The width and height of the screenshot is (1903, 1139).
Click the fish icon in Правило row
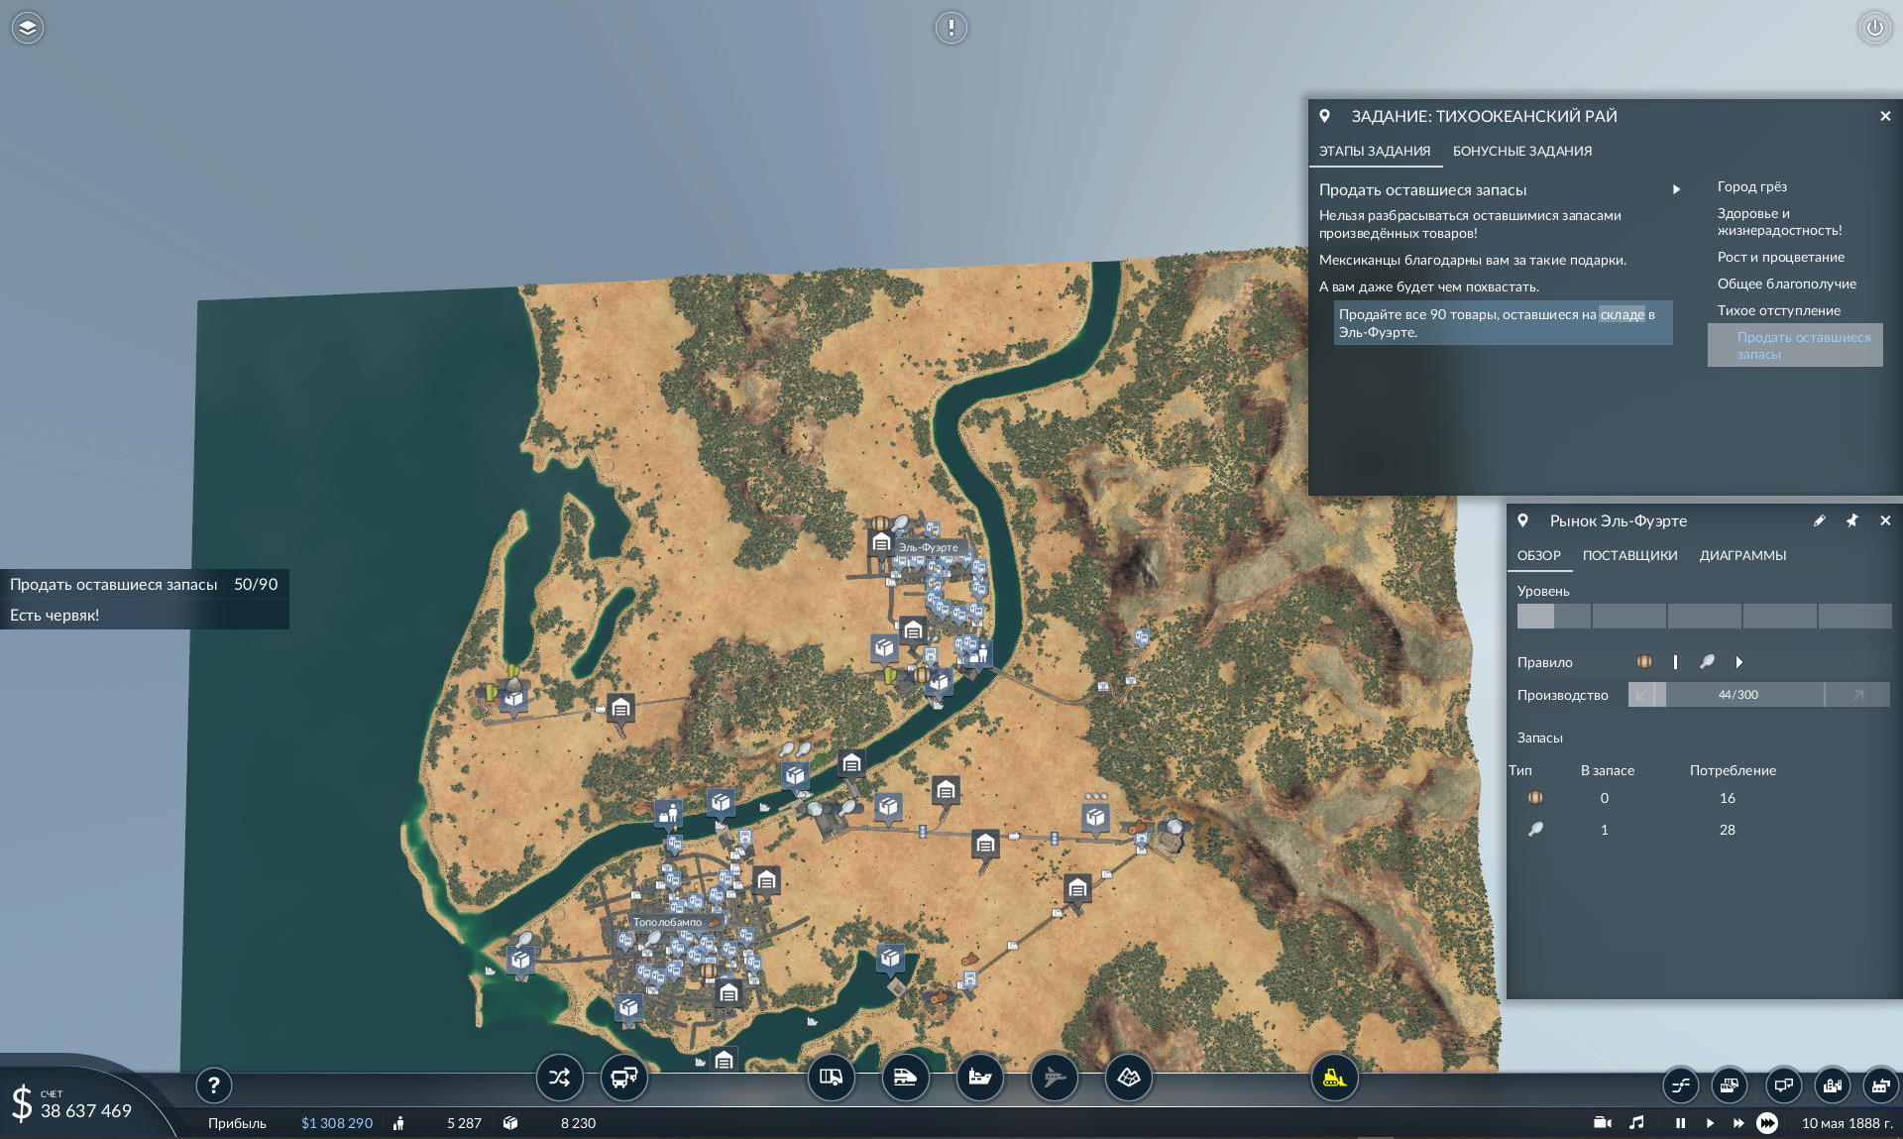pos(1707,662)
